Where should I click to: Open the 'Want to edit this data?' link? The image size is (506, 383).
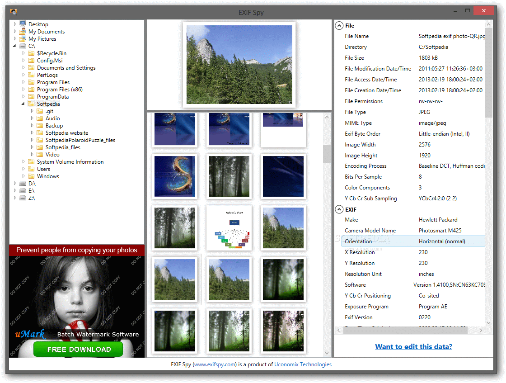coord(413,346)
